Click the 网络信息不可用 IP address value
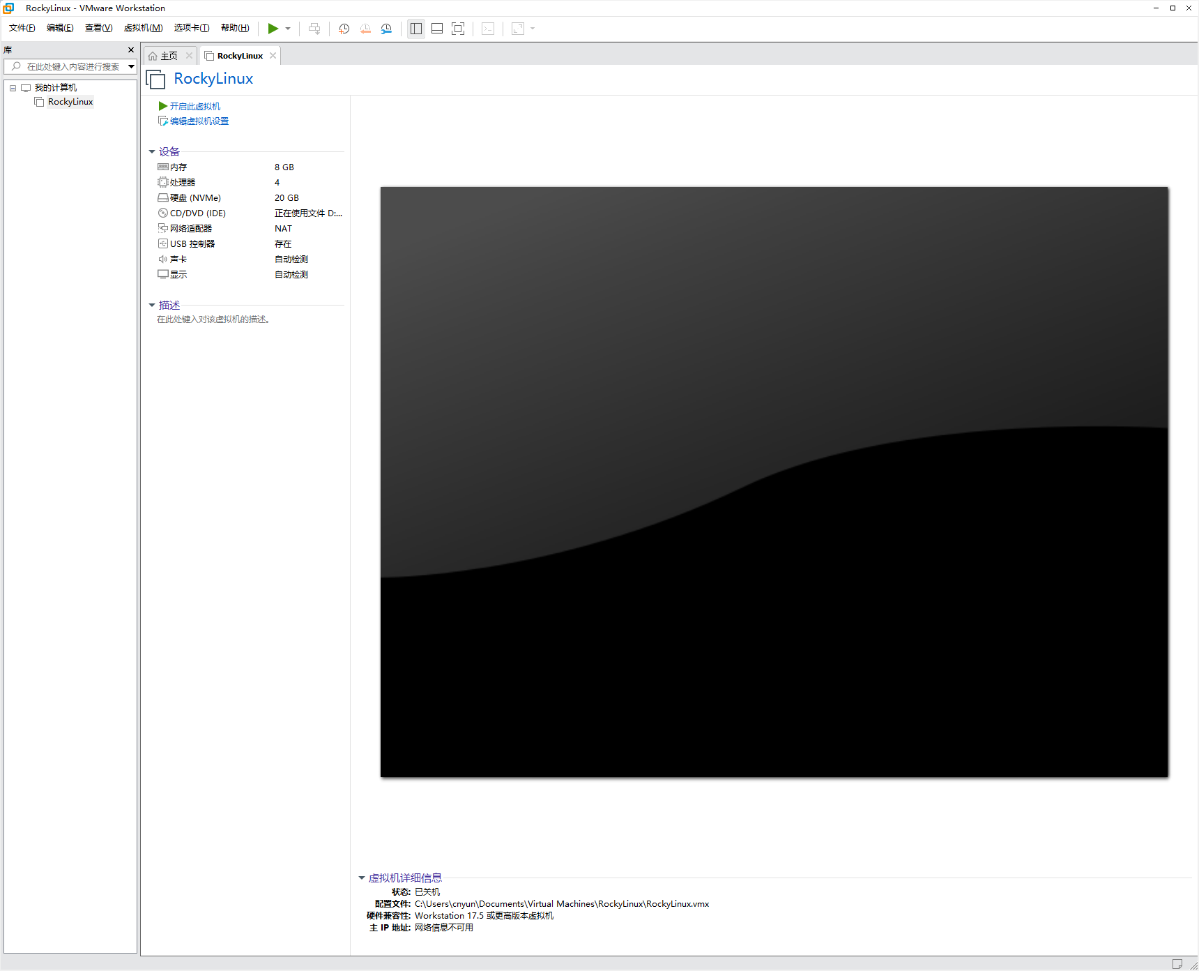1199x971 pixels. 444,928
